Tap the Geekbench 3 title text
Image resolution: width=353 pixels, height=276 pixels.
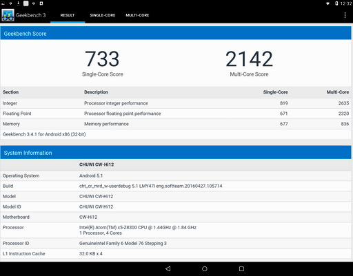pos(31,15)
